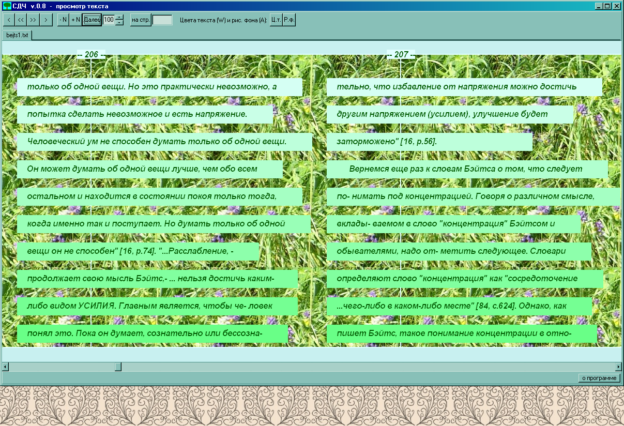Open text color picker "Ц.т."

276,20
